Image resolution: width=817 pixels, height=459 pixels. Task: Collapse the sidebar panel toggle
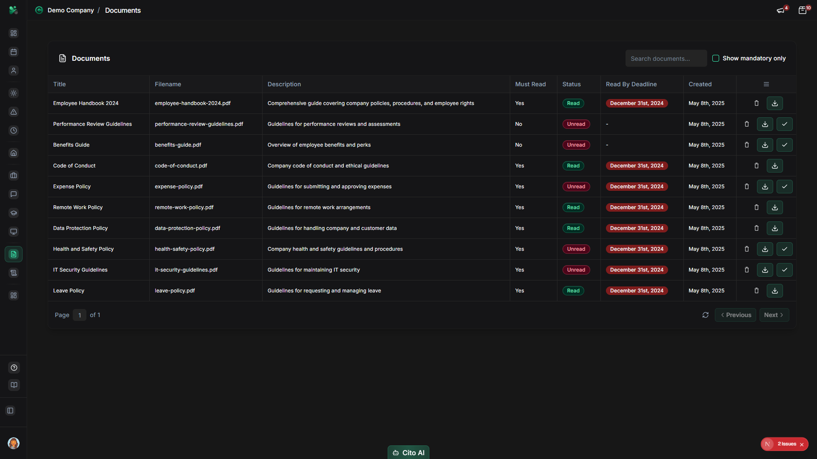(11, 411)
